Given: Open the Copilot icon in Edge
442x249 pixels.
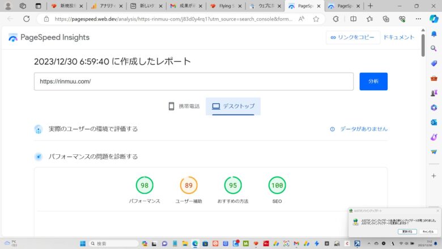Looking at the screenshot, I should (x=433, y=19).
